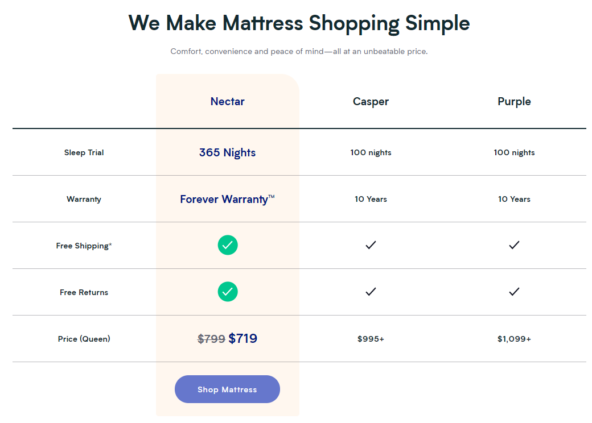
Task: Select the Nectar column header
Action: coord(228,101)
